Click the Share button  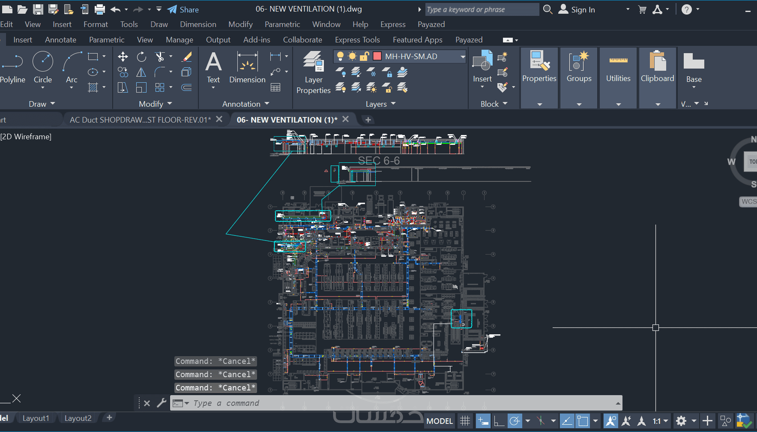click(x=183, y=9)
